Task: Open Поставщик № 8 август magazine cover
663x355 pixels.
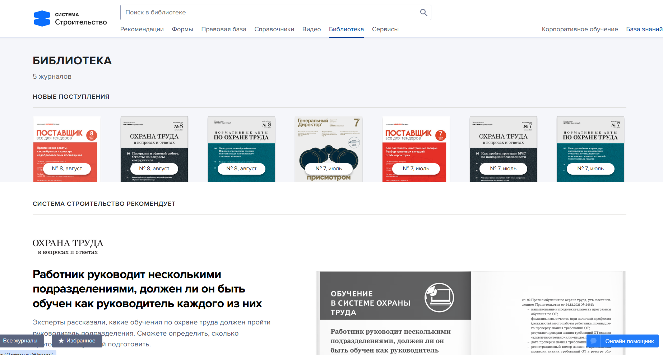Action: tap(67, 149)
